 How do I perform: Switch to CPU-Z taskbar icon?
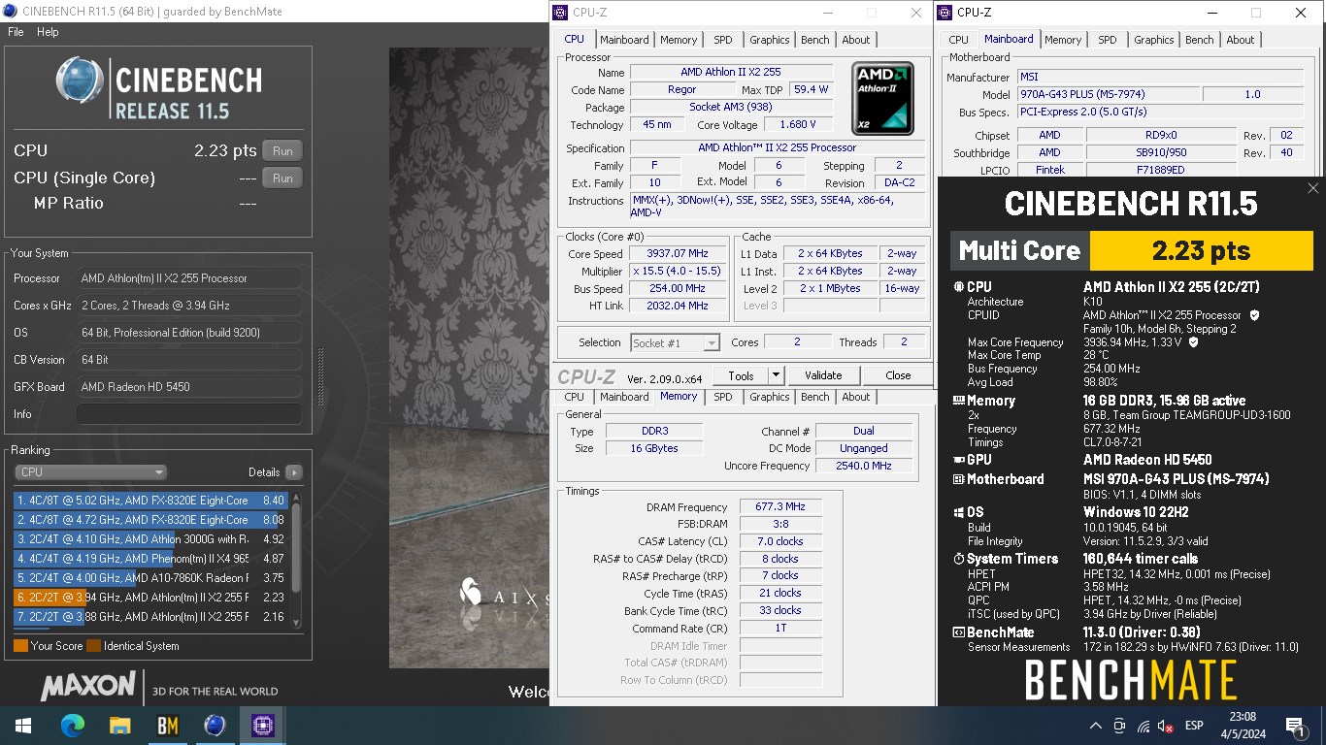point(262,726)
